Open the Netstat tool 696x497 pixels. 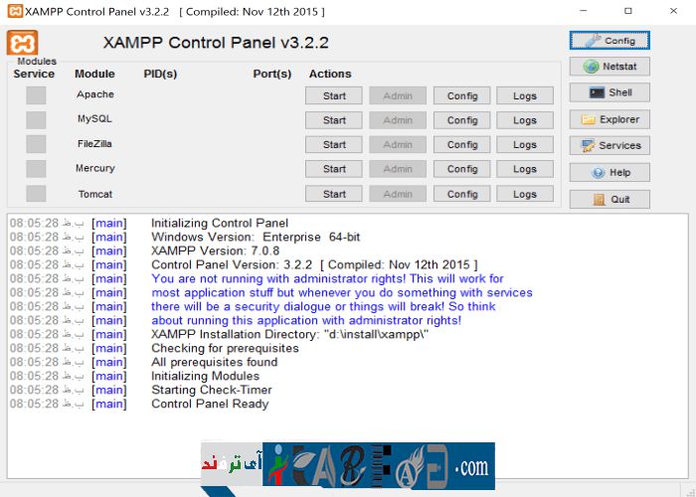(x=609, y=67)
